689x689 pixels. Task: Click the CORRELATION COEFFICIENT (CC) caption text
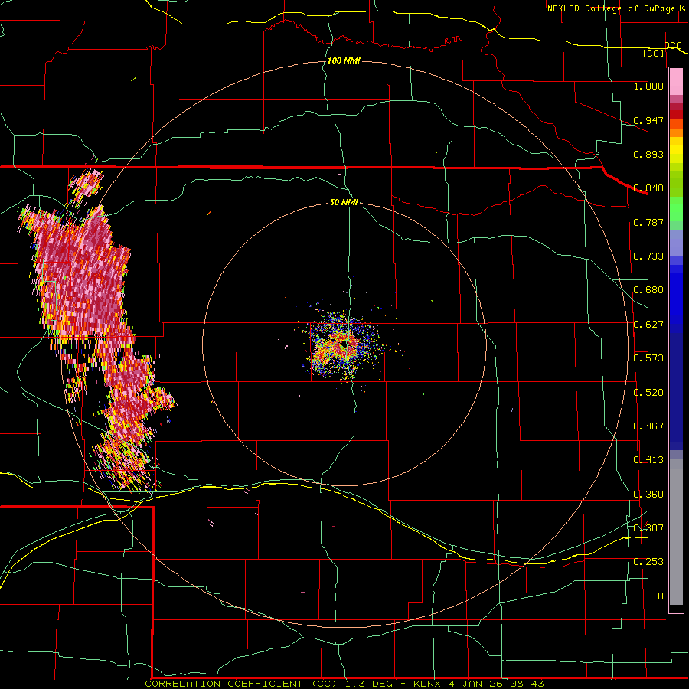pos(243,684)
